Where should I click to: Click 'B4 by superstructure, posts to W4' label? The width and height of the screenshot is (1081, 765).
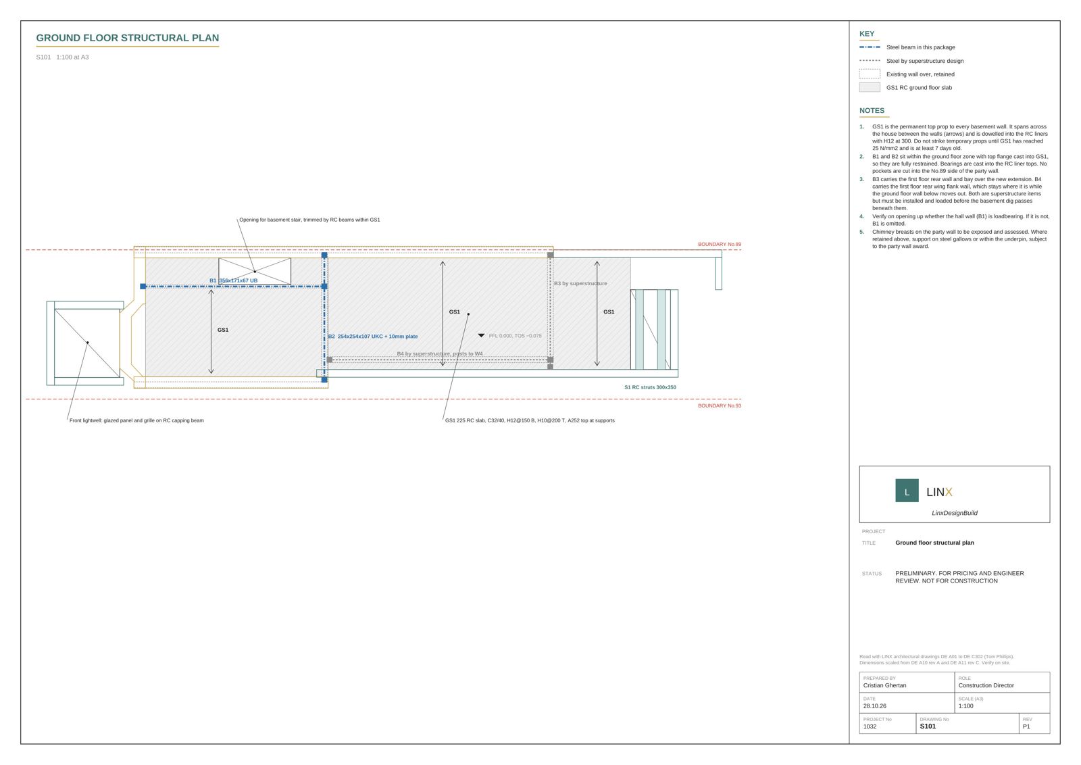[440, 353]
